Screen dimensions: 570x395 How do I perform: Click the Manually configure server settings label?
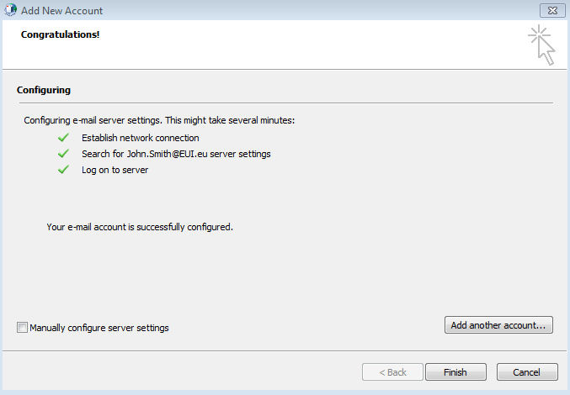pyautogui.click(x=99, y=328)
